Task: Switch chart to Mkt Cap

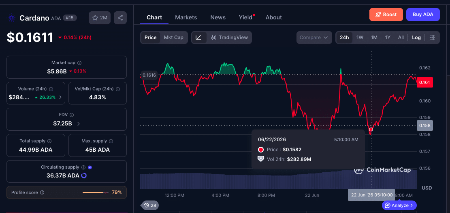Action: click(174, 38)
